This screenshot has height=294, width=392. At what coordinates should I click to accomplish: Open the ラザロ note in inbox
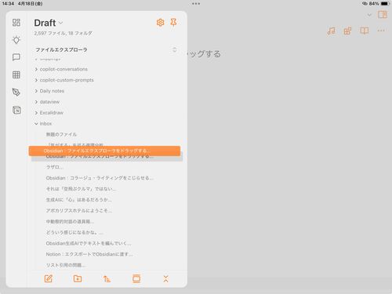coord(54,167)
